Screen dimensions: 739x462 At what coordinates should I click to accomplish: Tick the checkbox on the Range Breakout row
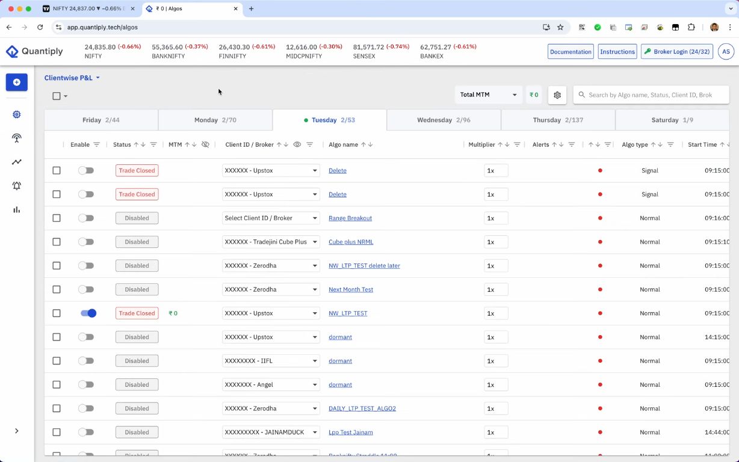click(57, 218)
